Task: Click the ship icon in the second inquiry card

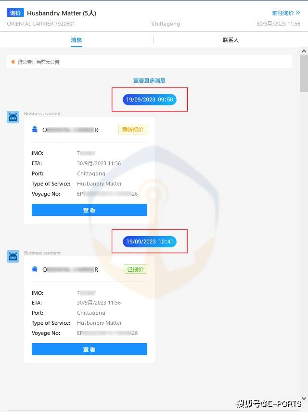Action: [35, 269]
